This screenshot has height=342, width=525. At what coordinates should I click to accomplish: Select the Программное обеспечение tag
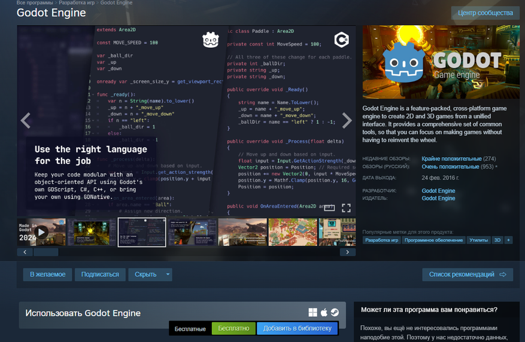(433, 240)
